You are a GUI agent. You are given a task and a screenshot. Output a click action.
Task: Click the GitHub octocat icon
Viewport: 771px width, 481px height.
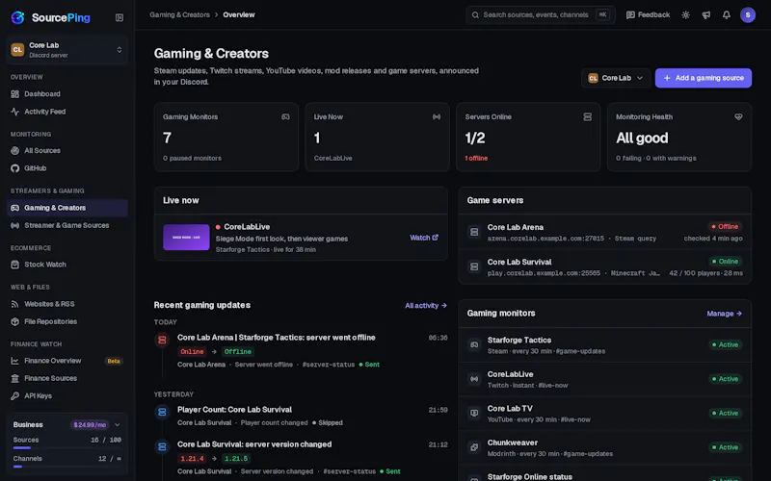click(x=14, y=168)
